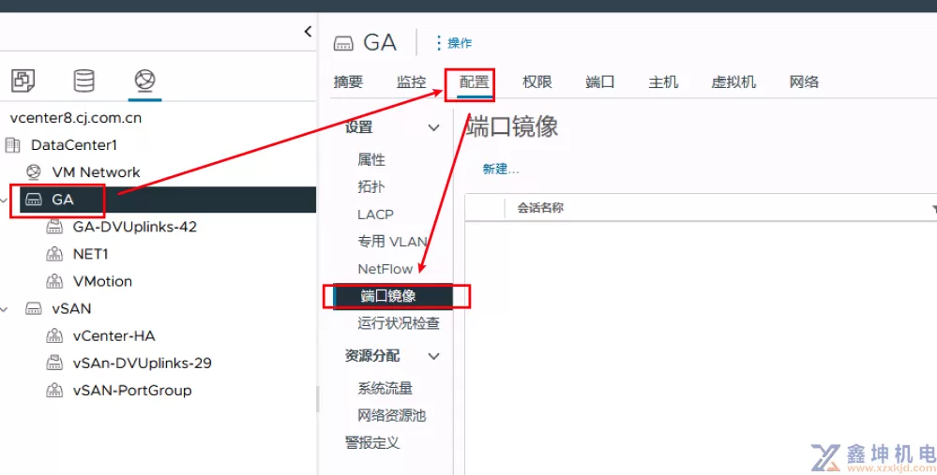Collapse the vSAN switch tree node
Viewport: 937px width, 475px height.
4,308
